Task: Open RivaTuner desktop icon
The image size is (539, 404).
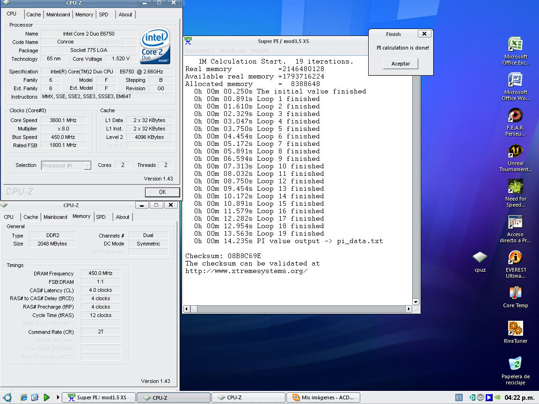Action: point(515,332)
